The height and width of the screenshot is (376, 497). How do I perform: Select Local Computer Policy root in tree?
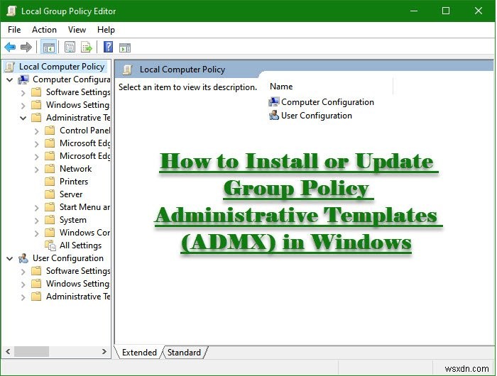(62, 67)
